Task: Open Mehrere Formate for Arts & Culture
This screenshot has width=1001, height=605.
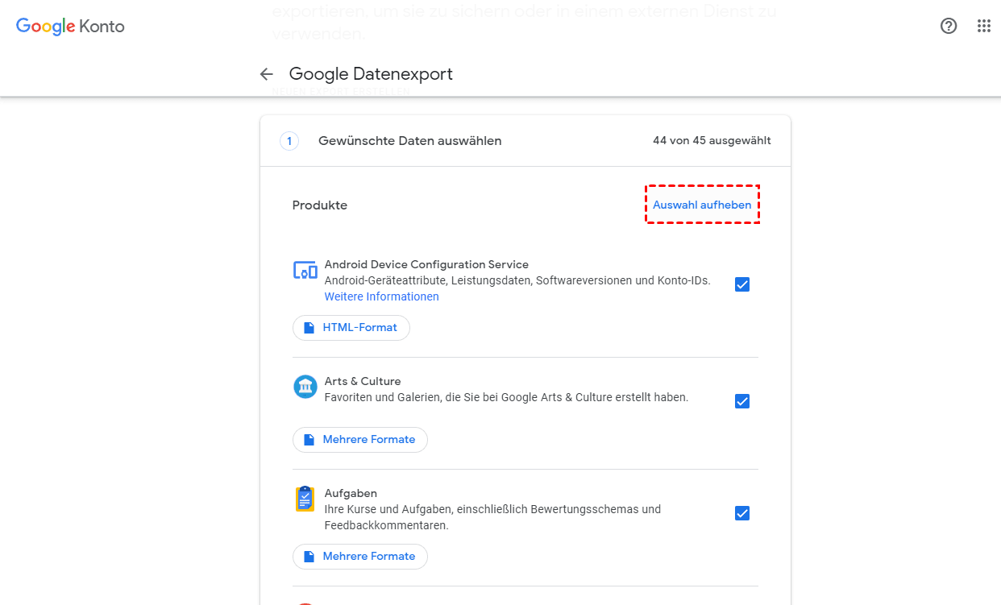Action: [x=360, y=440]
